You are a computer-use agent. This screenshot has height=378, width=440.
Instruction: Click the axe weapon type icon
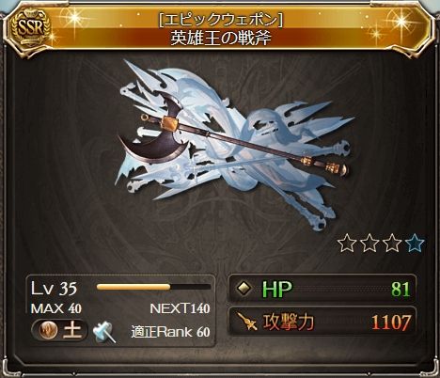coord(104,332)
